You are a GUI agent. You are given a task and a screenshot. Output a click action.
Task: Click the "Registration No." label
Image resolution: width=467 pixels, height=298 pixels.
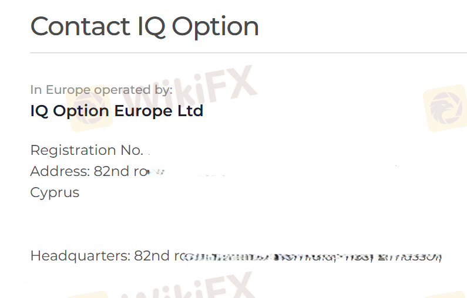click(x=86, y=150)
